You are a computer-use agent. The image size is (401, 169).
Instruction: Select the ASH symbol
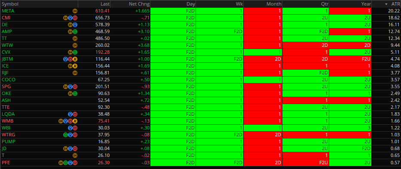click(6, 100)
